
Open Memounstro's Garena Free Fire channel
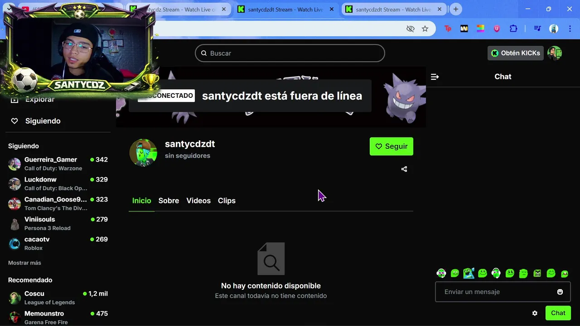coord(58,317)
